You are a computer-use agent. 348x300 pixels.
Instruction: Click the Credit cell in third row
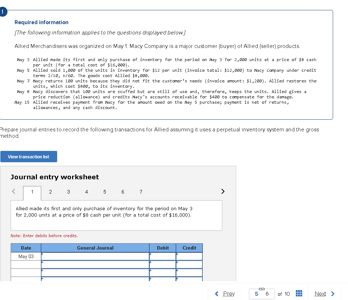(x=189, y=273)
